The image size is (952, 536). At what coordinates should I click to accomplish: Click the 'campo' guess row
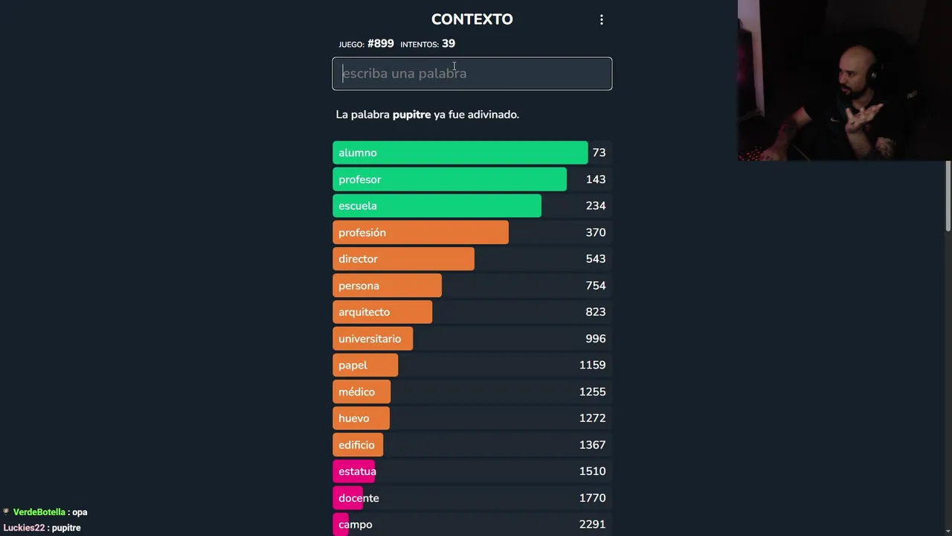tap(472, 524)
